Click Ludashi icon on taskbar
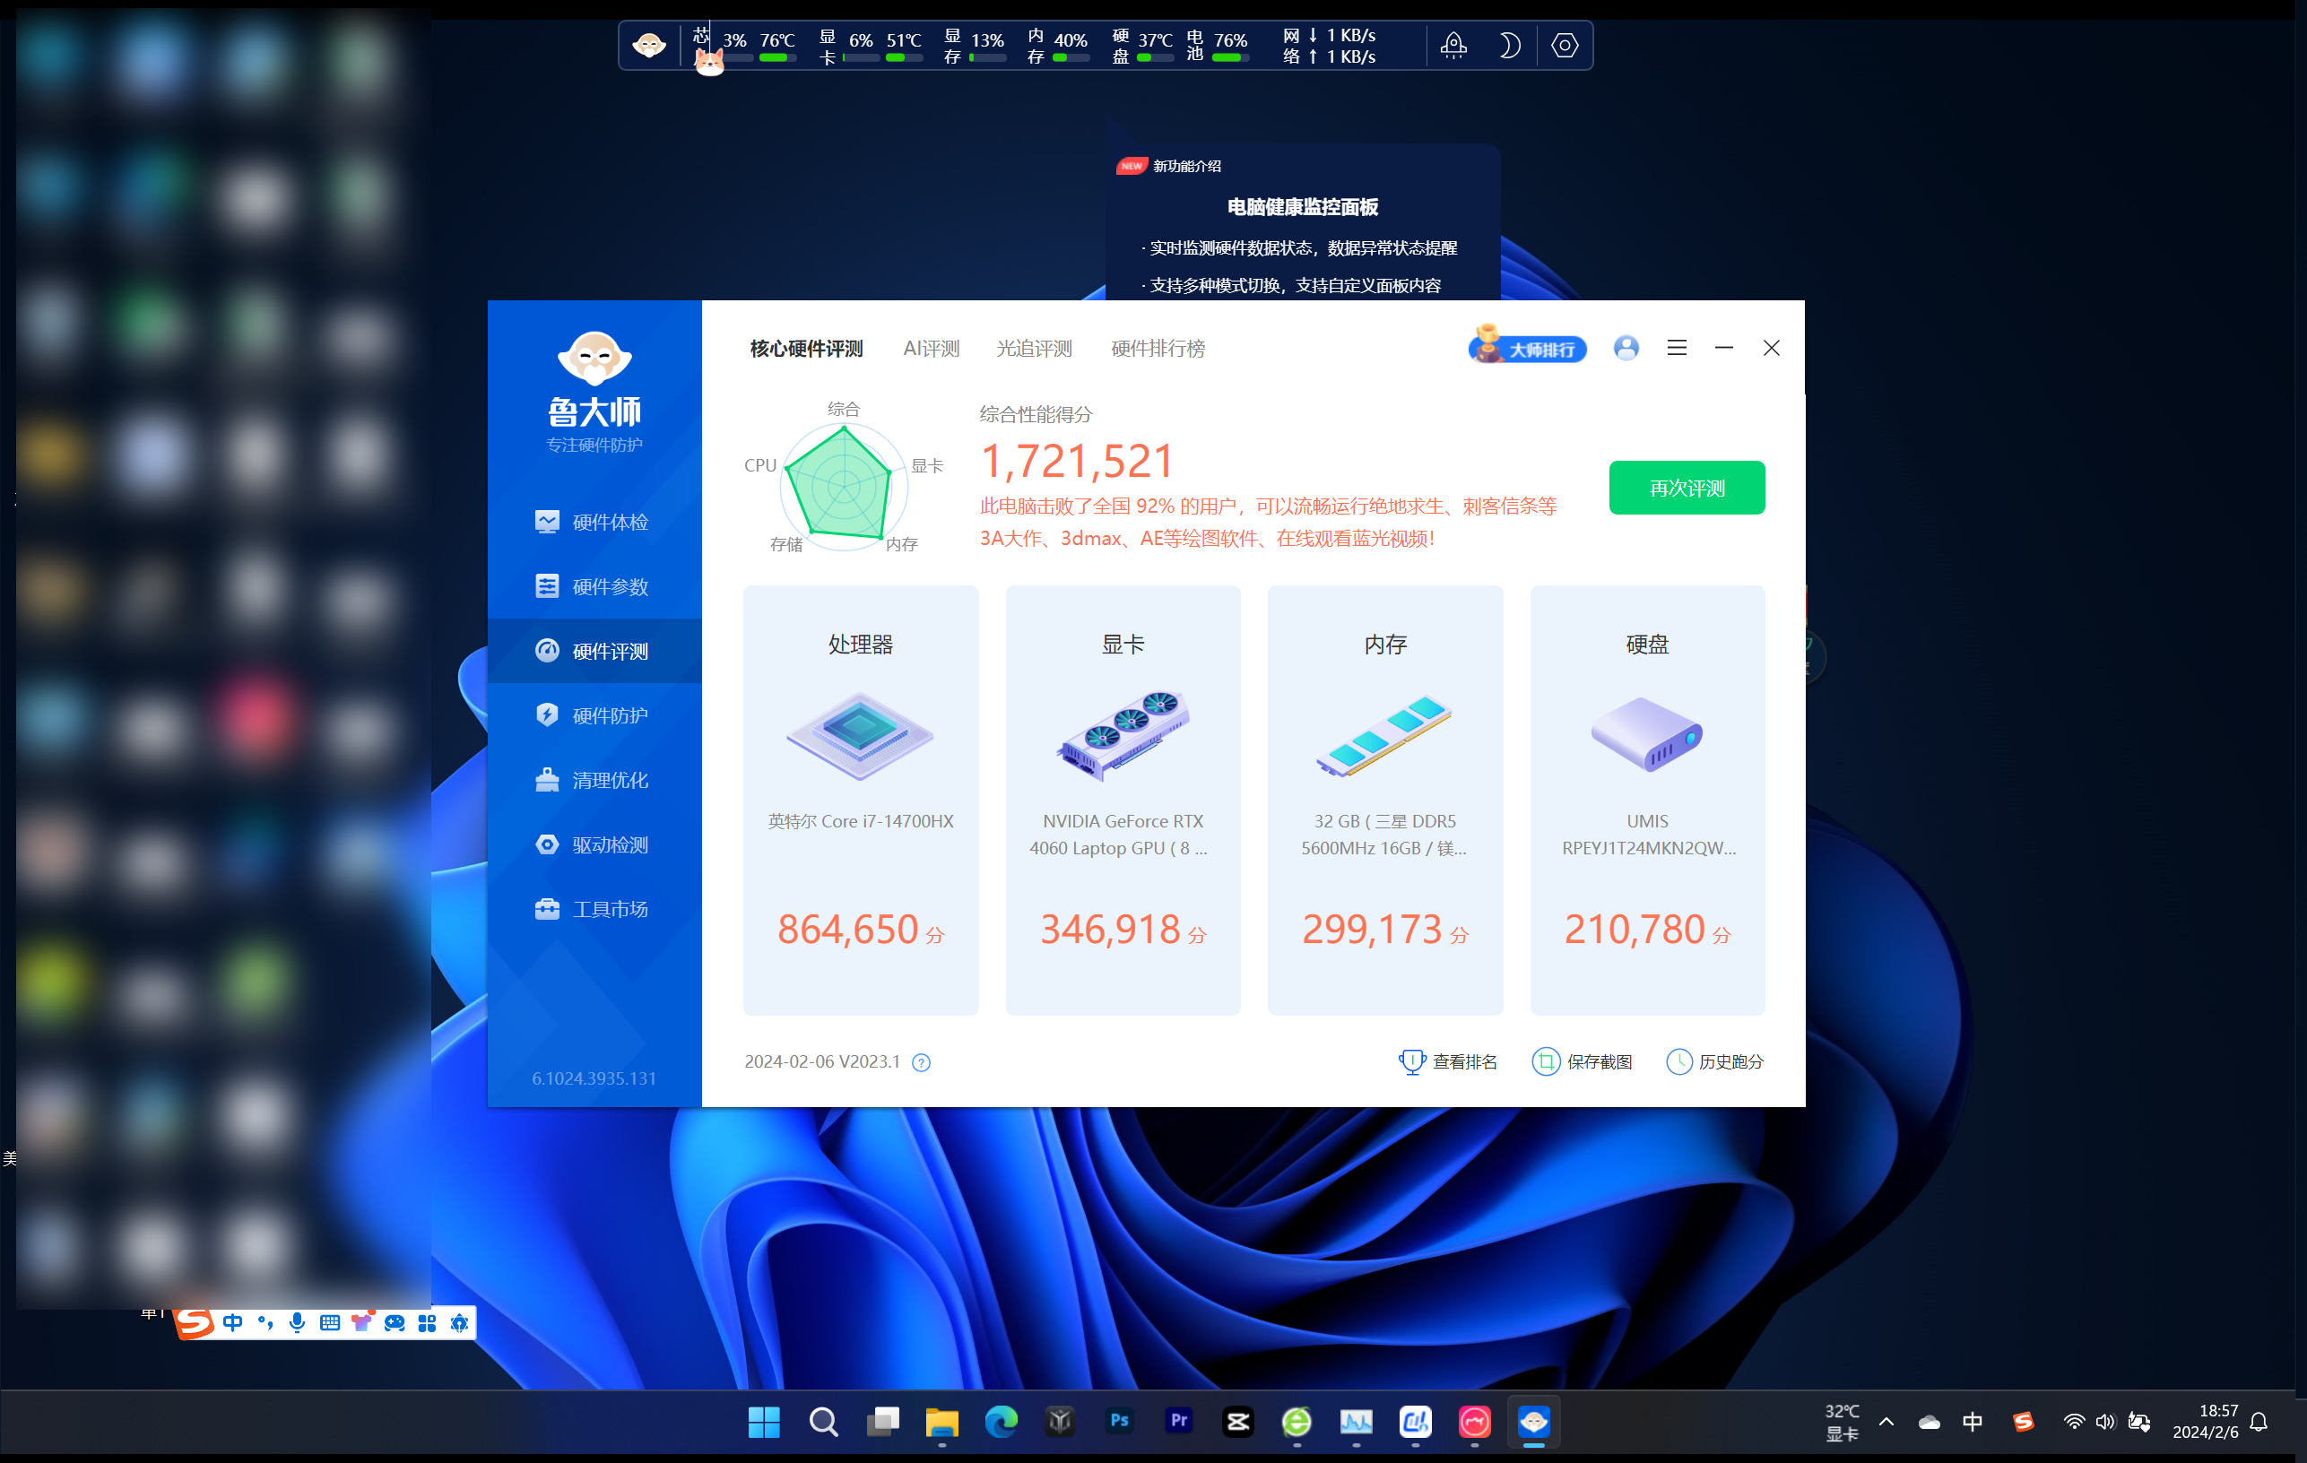Screen dimensions: 2307x1463 [x=1534, y=1422]
